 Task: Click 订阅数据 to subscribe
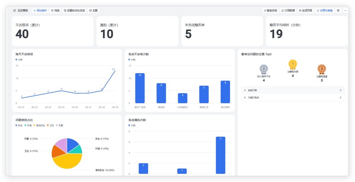click(x=288, y=11)
